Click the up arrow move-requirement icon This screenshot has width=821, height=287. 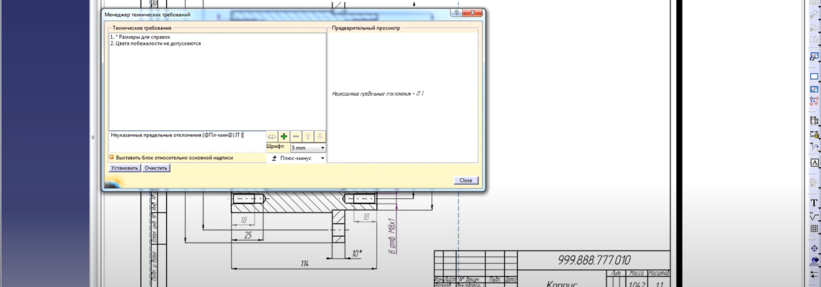pos(309,136)
